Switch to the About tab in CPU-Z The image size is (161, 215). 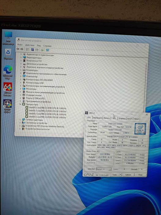(x=137, y=119)
